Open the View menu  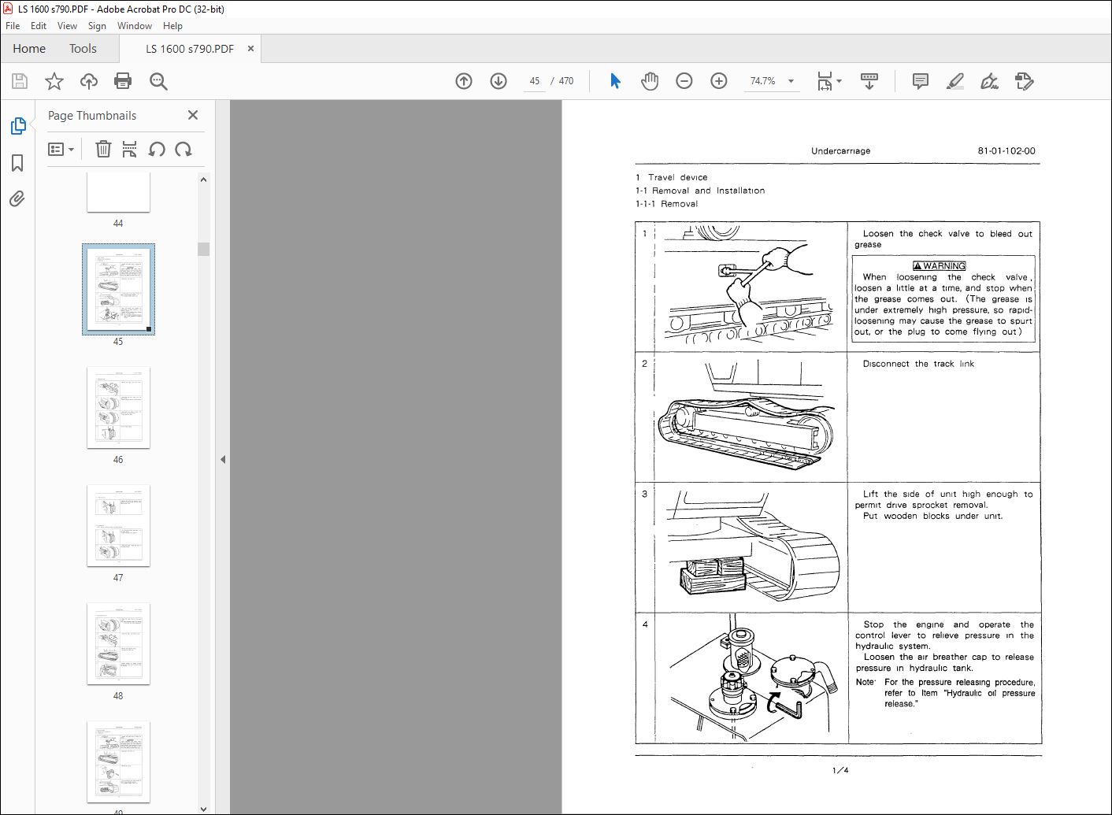point(67,26)
